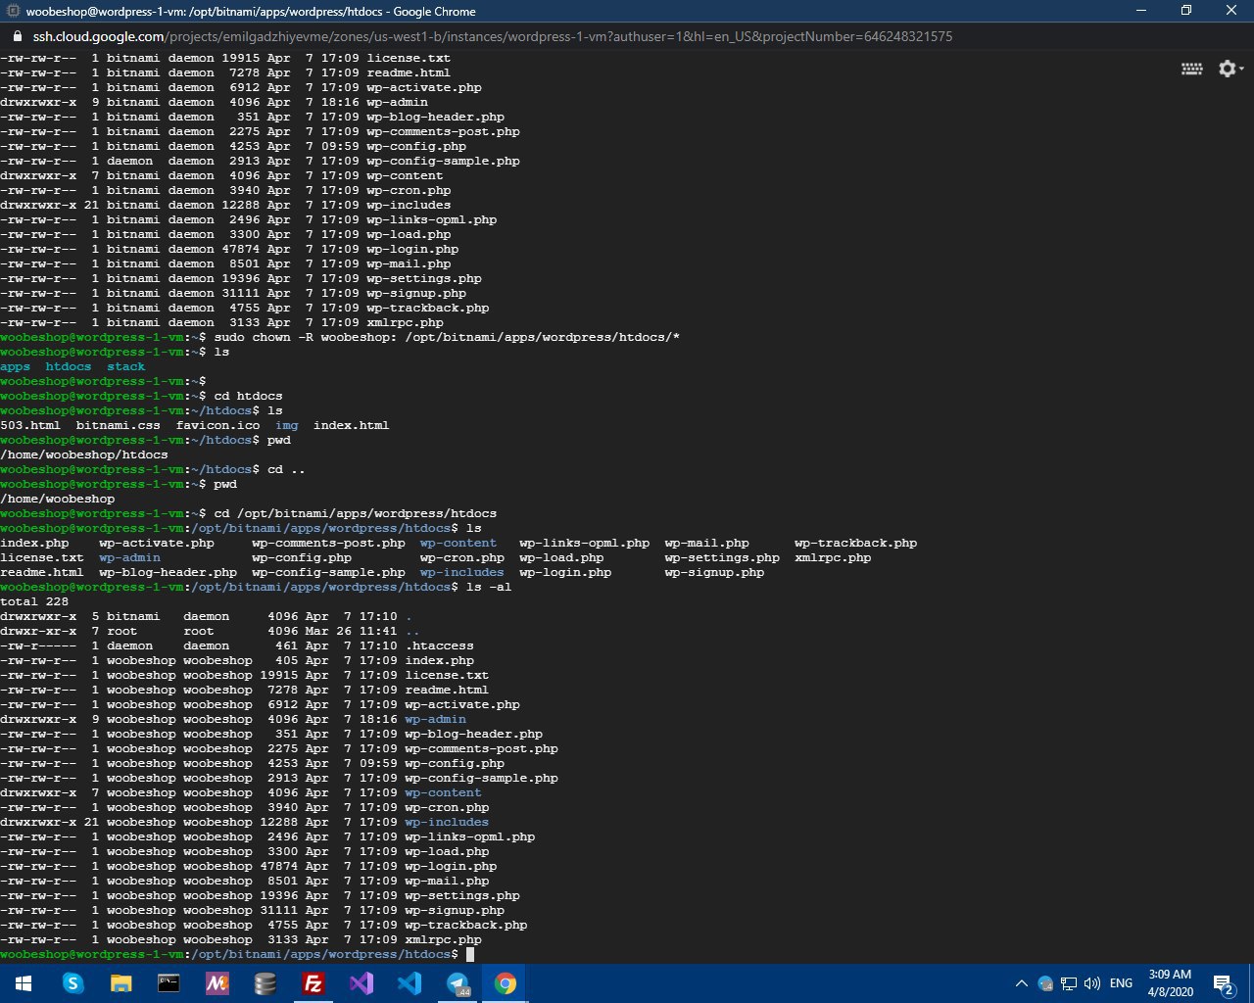Viewport: 1254px width, 1003px height.
Task: Expand the hidden system tray icons chevron
Action: (x=1021, y=983)
